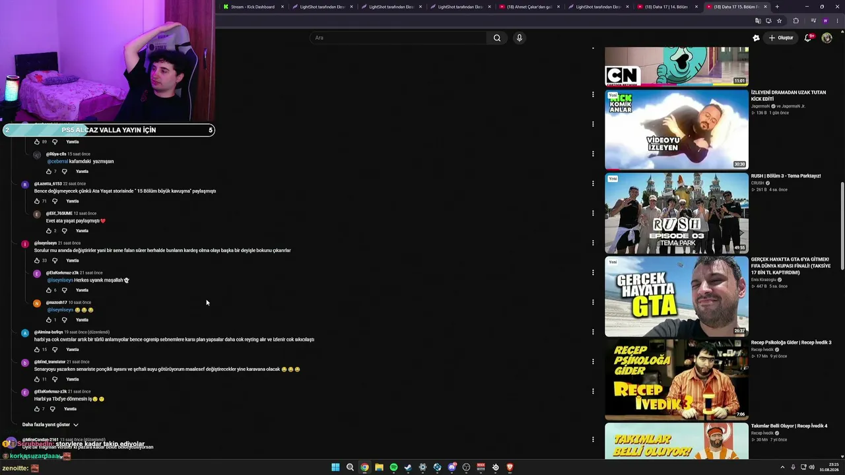Open a new browser tab

(777, 7)
